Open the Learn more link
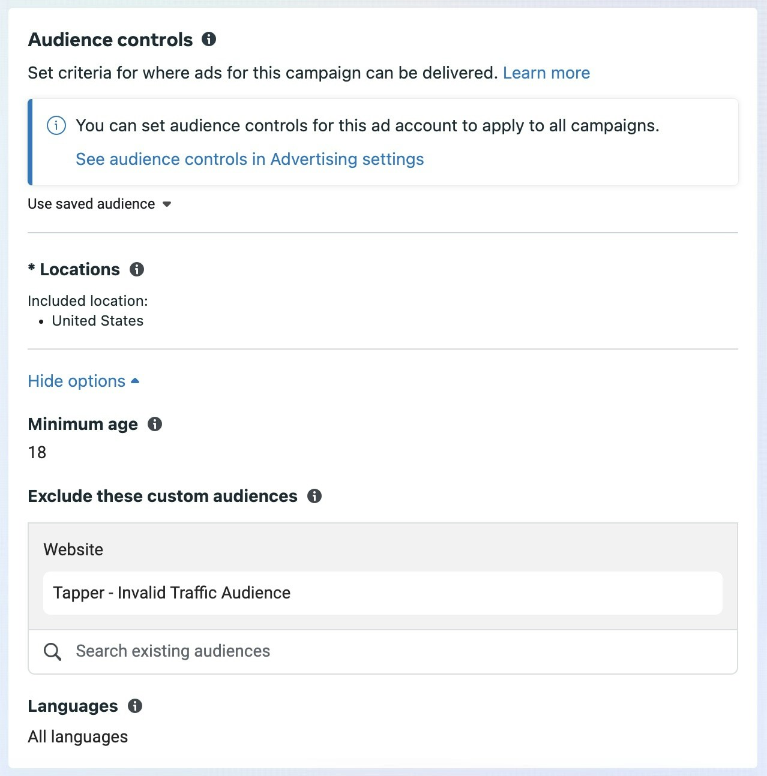This screenshot has width=767, height=776. [546, 73]
